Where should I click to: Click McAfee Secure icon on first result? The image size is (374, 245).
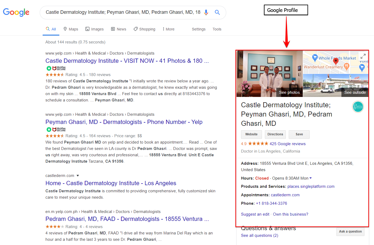[x=59, y=68]
